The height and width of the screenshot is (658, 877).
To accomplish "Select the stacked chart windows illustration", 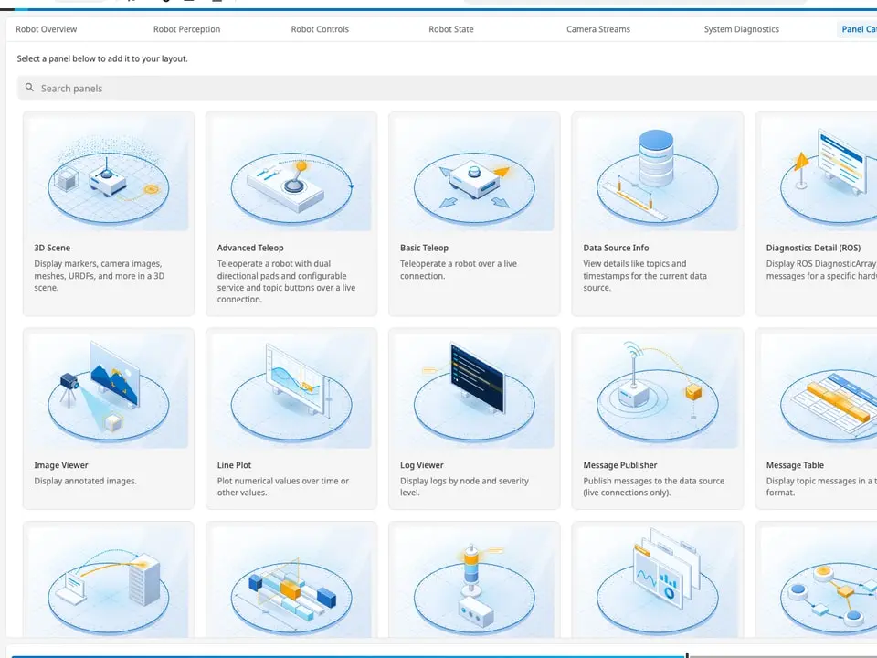I will coord(657,582).
